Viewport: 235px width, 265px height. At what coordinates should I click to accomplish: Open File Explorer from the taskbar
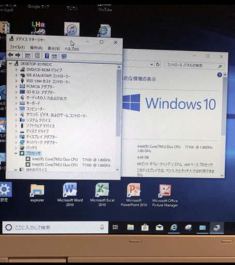click(130, 228)
